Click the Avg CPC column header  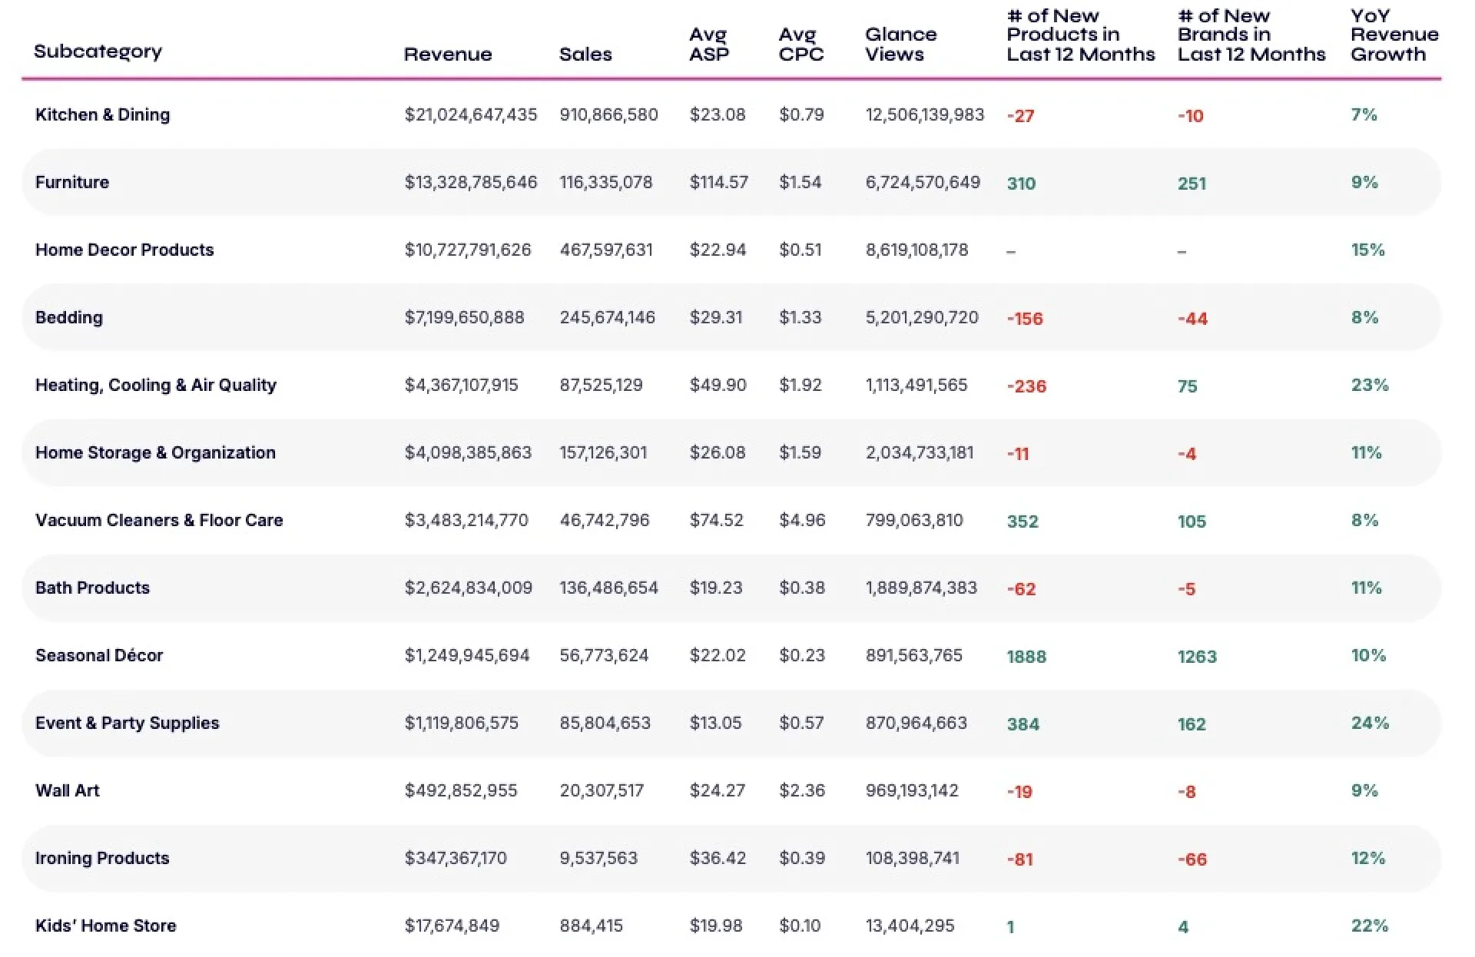tap(800, 44)
